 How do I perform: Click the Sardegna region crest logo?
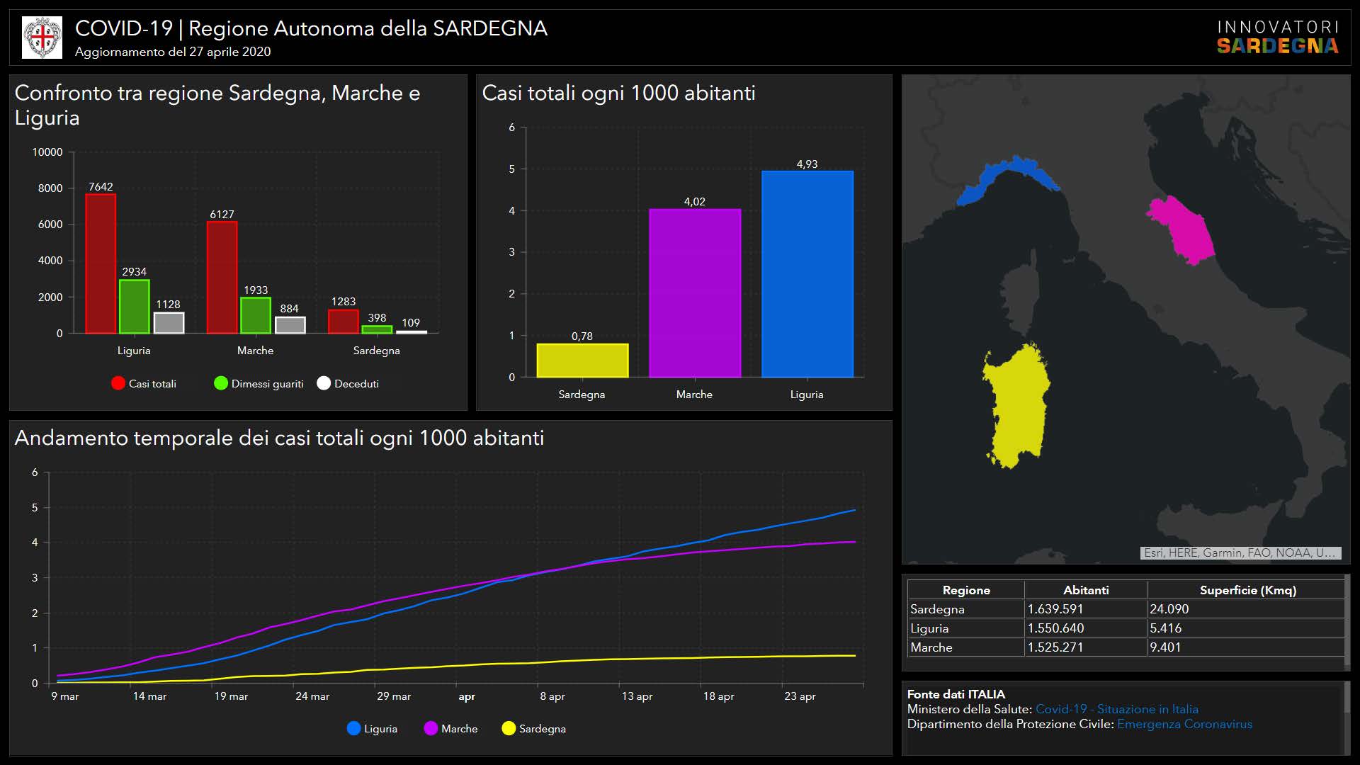click(x=42, y=38)
